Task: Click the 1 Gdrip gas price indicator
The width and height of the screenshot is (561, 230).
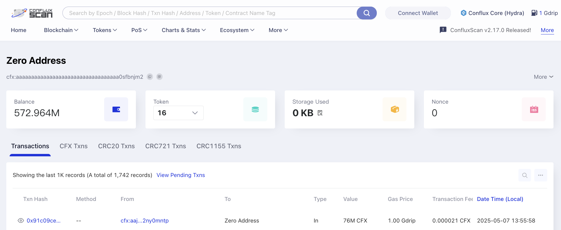Action: coord(544,13)
